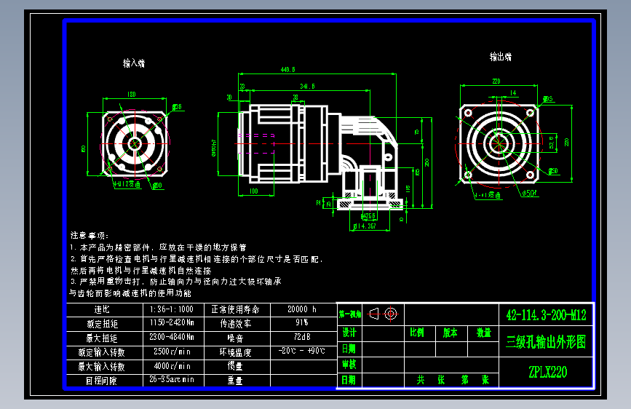Click the 72dB noise value
631x409 pixels.
click(x=302, y=337)
